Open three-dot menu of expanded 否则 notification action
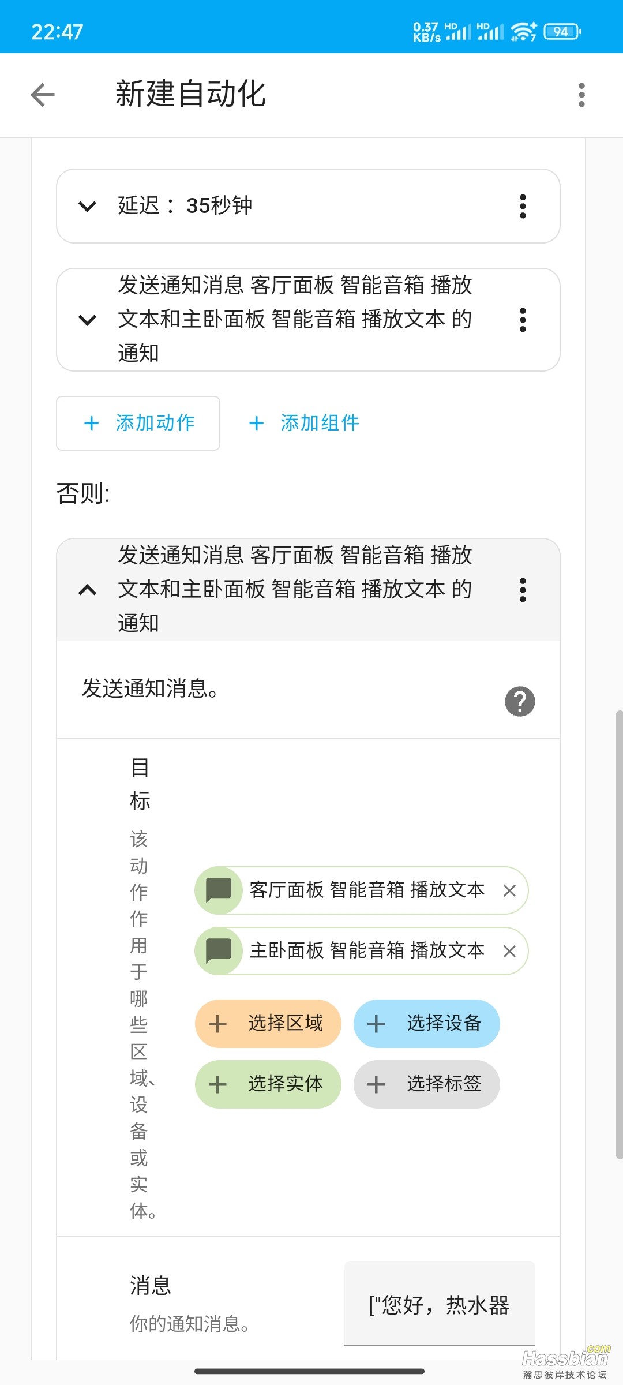Image resolution: width=623 pixels, height=1385 pixels. click(523, 590)
